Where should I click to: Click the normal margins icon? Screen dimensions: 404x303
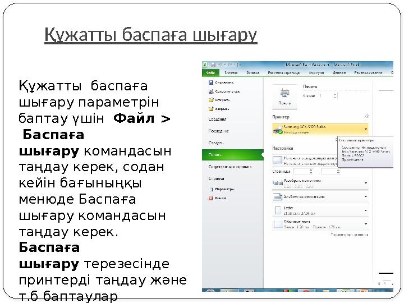point(278,224)
